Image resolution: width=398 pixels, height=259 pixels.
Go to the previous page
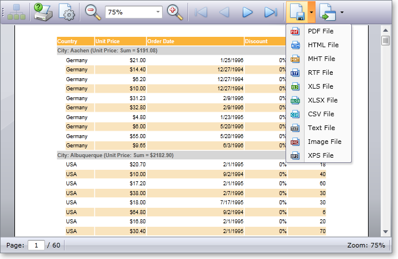[x=224, y=12]
